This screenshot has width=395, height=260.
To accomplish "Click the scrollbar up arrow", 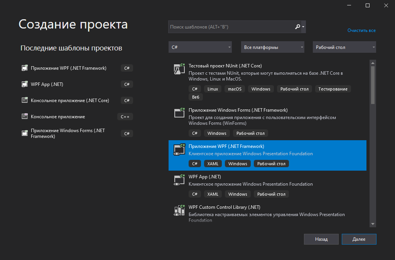I will [x=373, y=63].
